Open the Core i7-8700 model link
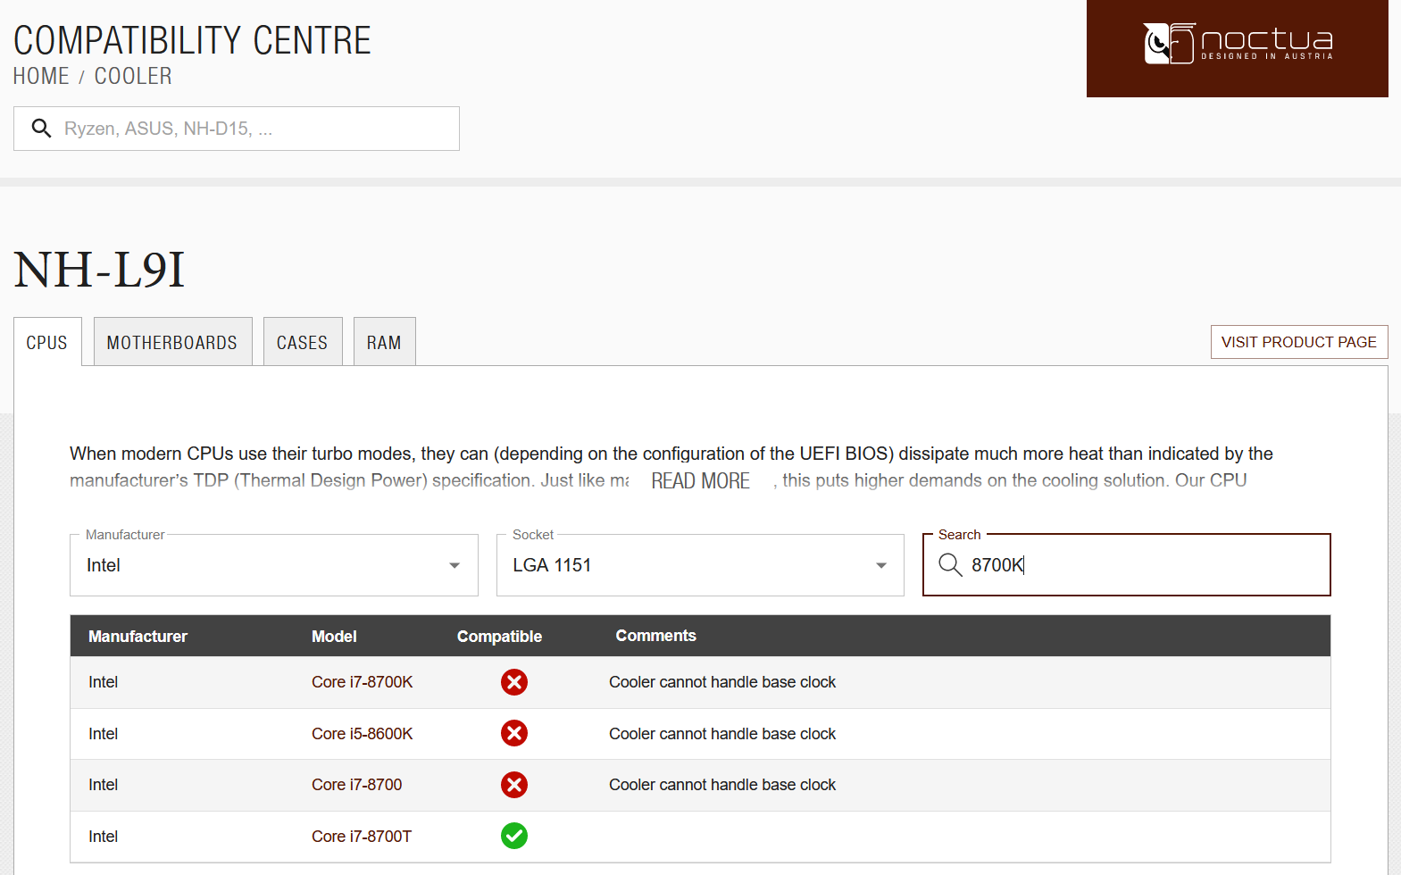The height and width of the screenshot is (875, 1401). coord(357,785)
